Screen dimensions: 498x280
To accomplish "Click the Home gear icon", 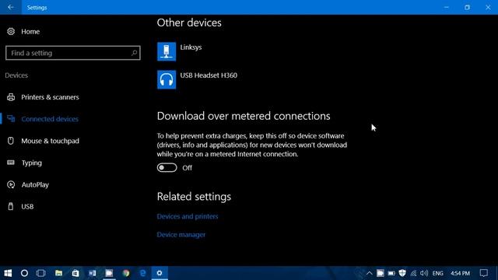I will click(x=11, y=31).
